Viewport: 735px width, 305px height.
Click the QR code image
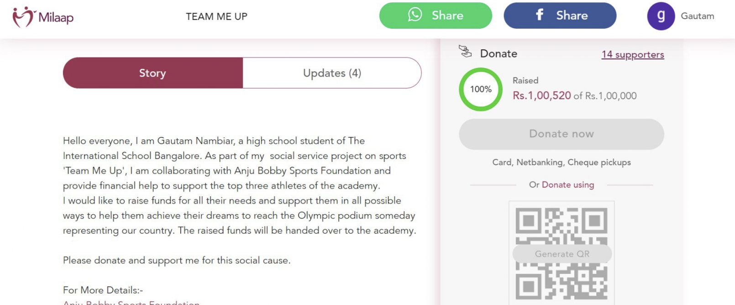[x=562, y=252]
